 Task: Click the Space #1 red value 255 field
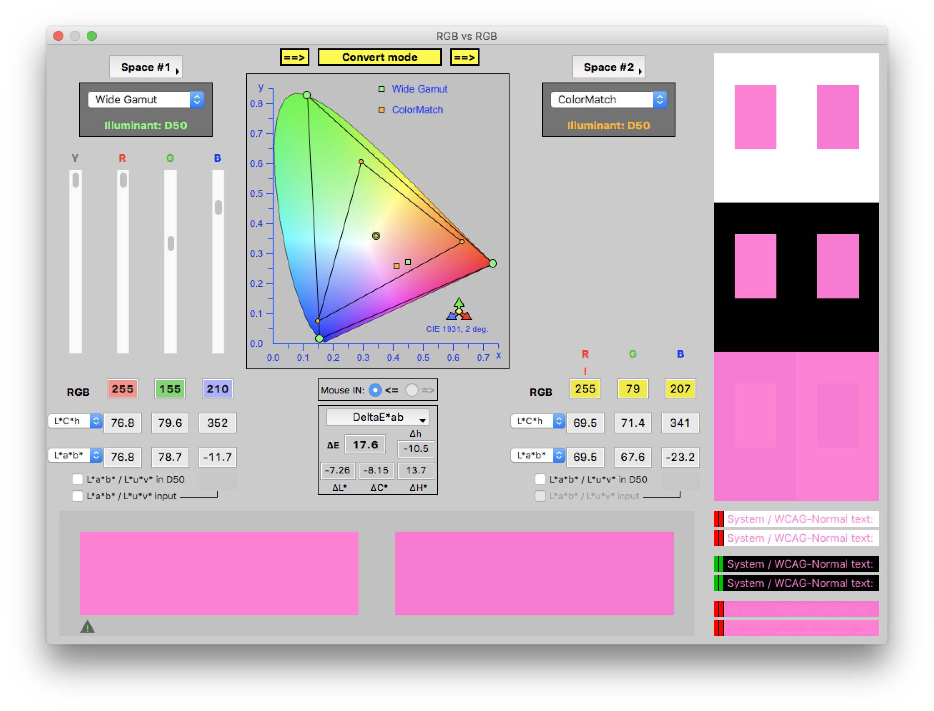coord(122,389)
